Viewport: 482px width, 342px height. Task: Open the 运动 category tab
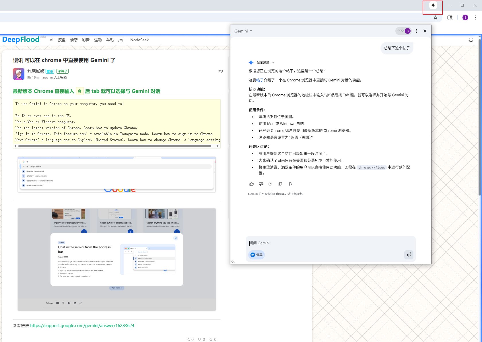pos(98,40)
